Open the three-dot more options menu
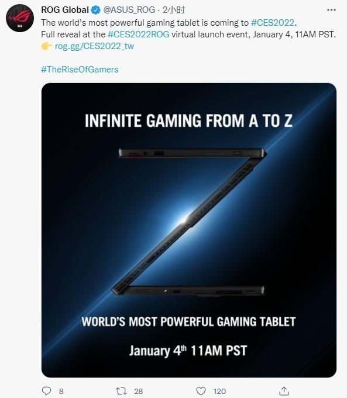Viewport: 347px width, 398px height. tap(331, 10)
